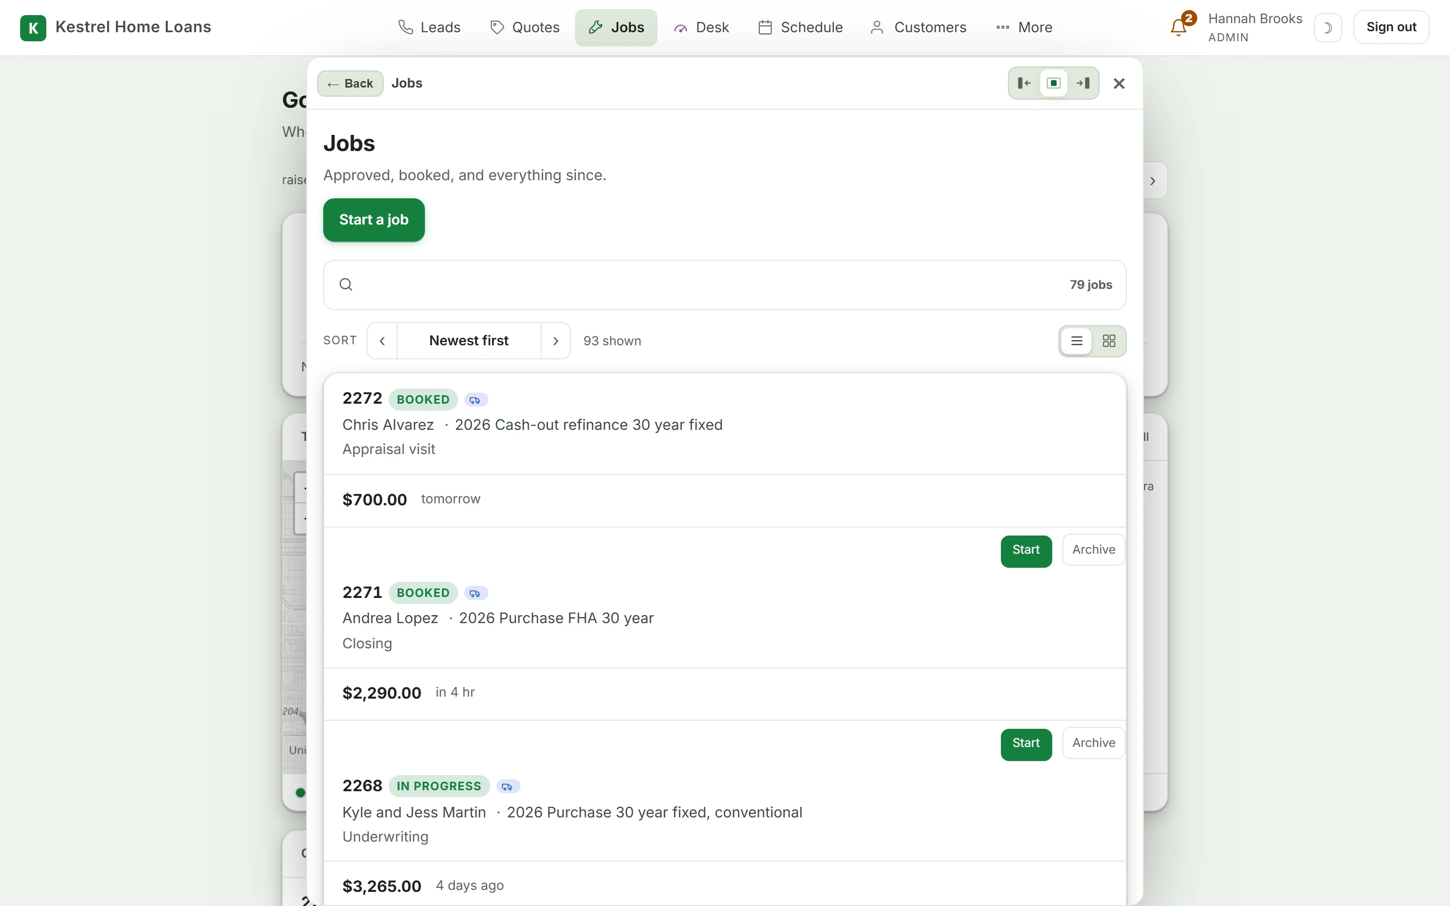Image resolution: width=1450 pixels, height=906 pixels.
Task: Click the BOOKED status on job 2272
Action: [423, 400]
